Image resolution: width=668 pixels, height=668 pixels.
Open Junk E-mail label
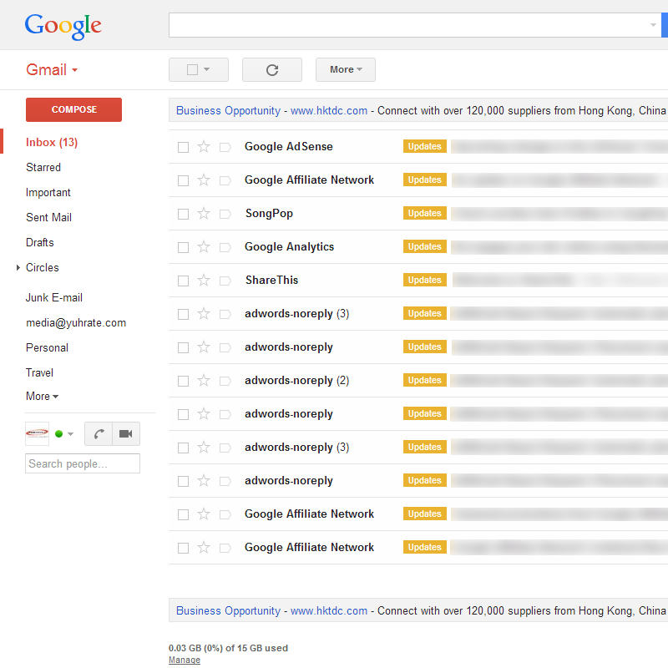54,298
